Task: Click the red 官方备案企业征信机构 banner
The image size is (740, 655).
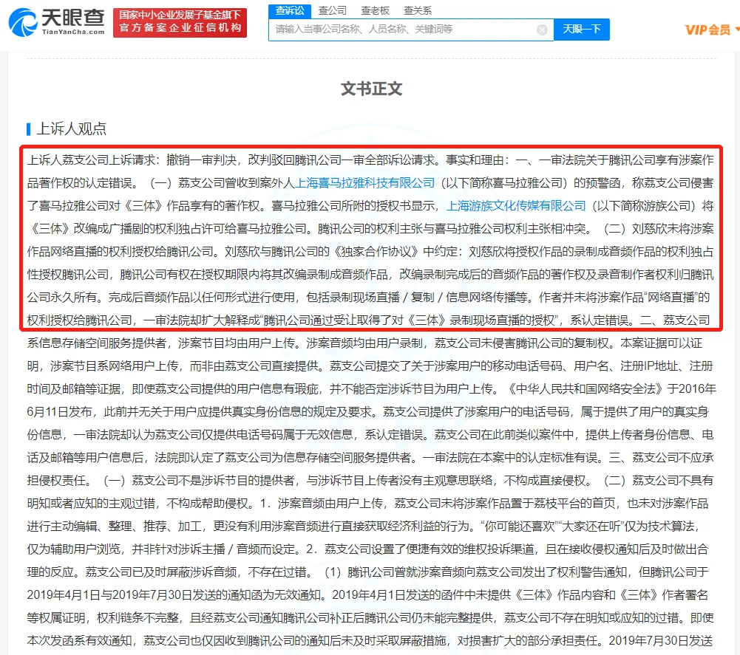Action: pos(180,22)
